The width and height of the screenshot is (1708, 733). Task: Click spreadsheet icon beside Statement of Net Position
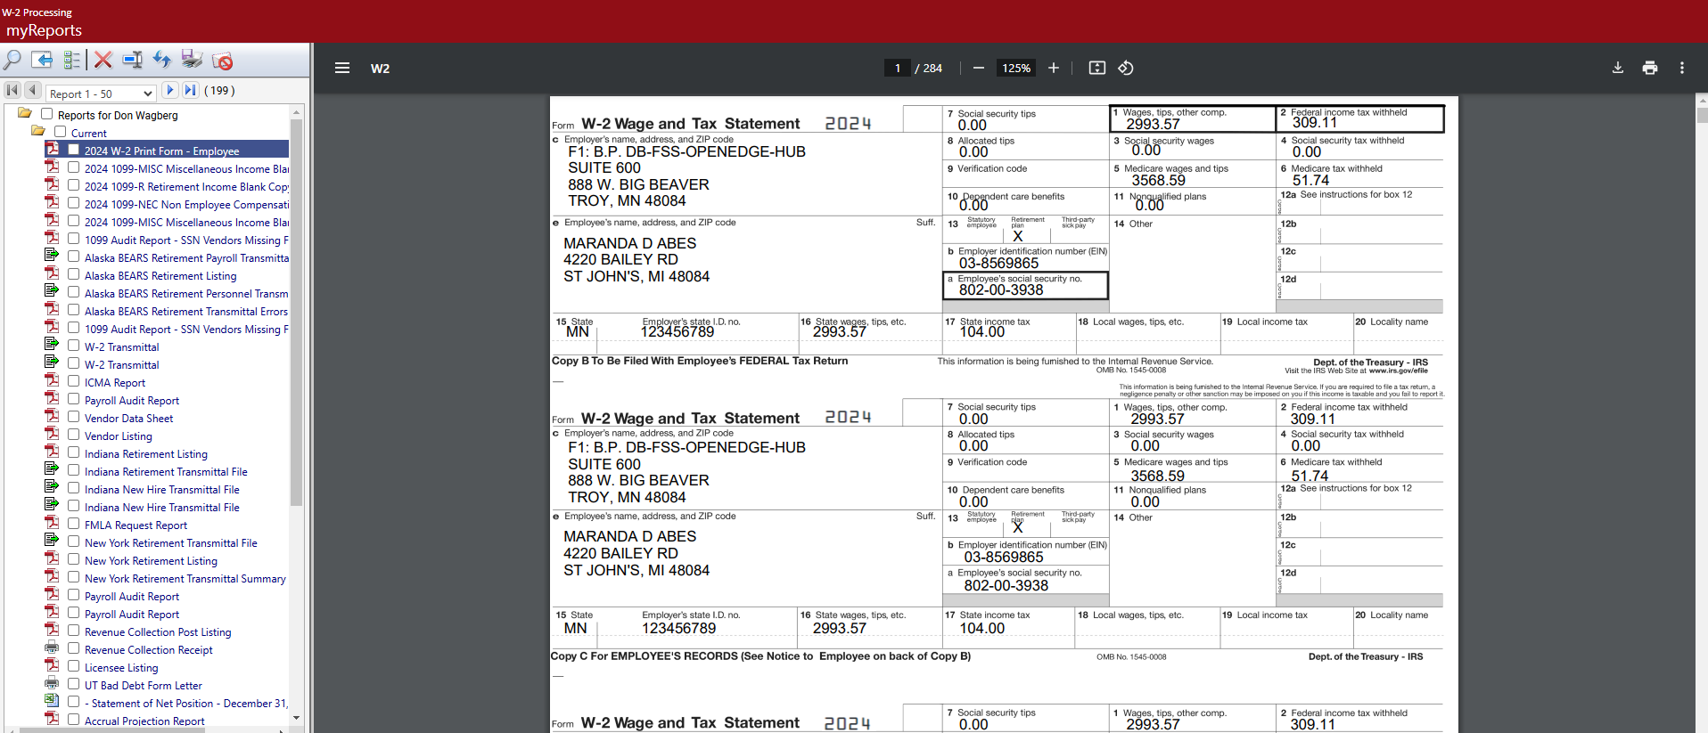[53, 702]
